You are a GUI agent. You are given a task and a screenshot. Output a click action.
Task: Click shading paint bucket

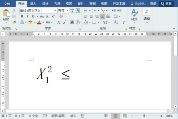[86, 22]
